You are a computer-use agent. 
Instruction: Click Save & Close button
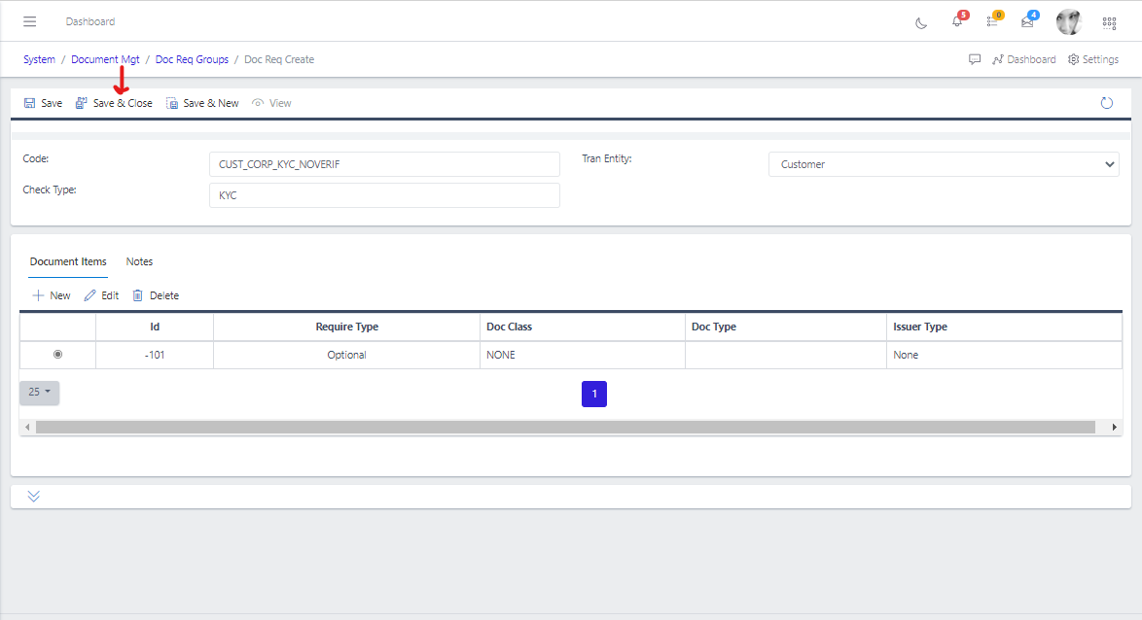click(x=115, y=103)
